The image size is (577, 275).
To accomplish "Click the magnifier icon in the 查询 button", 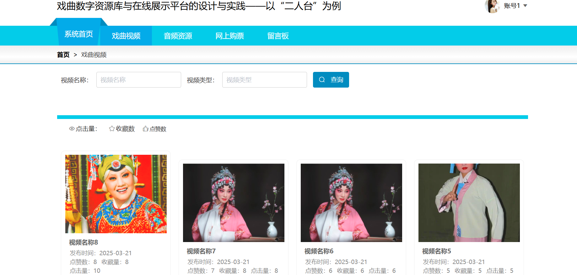I will pos(322,80).
